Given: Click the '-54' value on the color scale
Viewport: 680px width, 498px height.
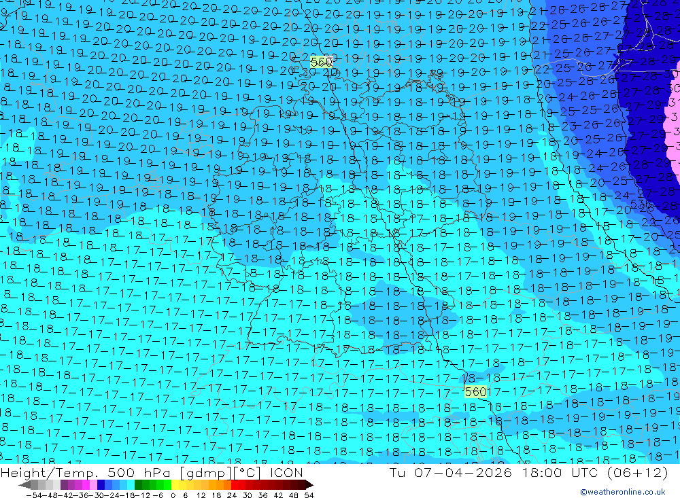Looking at the screenshot, I should click(34, 495).
